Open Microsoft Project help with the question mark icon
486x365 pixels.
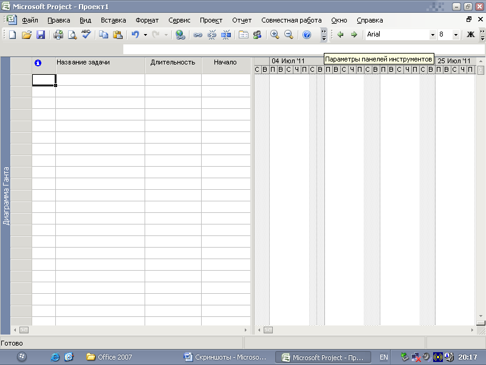point(307,35)
